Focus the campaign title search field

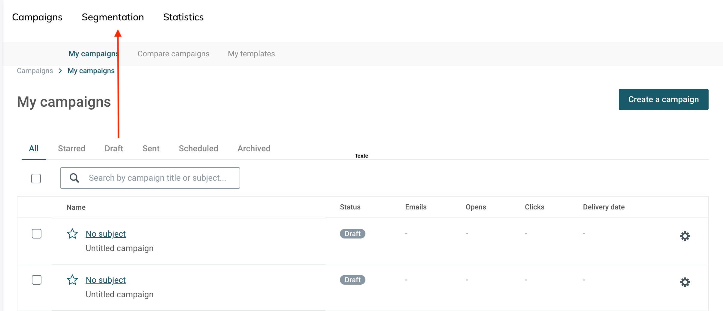150,178
